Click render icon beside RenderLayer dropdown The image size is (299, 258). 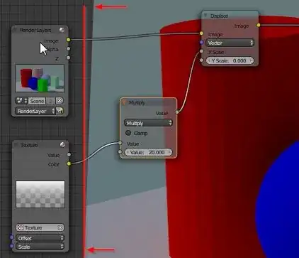point(60,111)
